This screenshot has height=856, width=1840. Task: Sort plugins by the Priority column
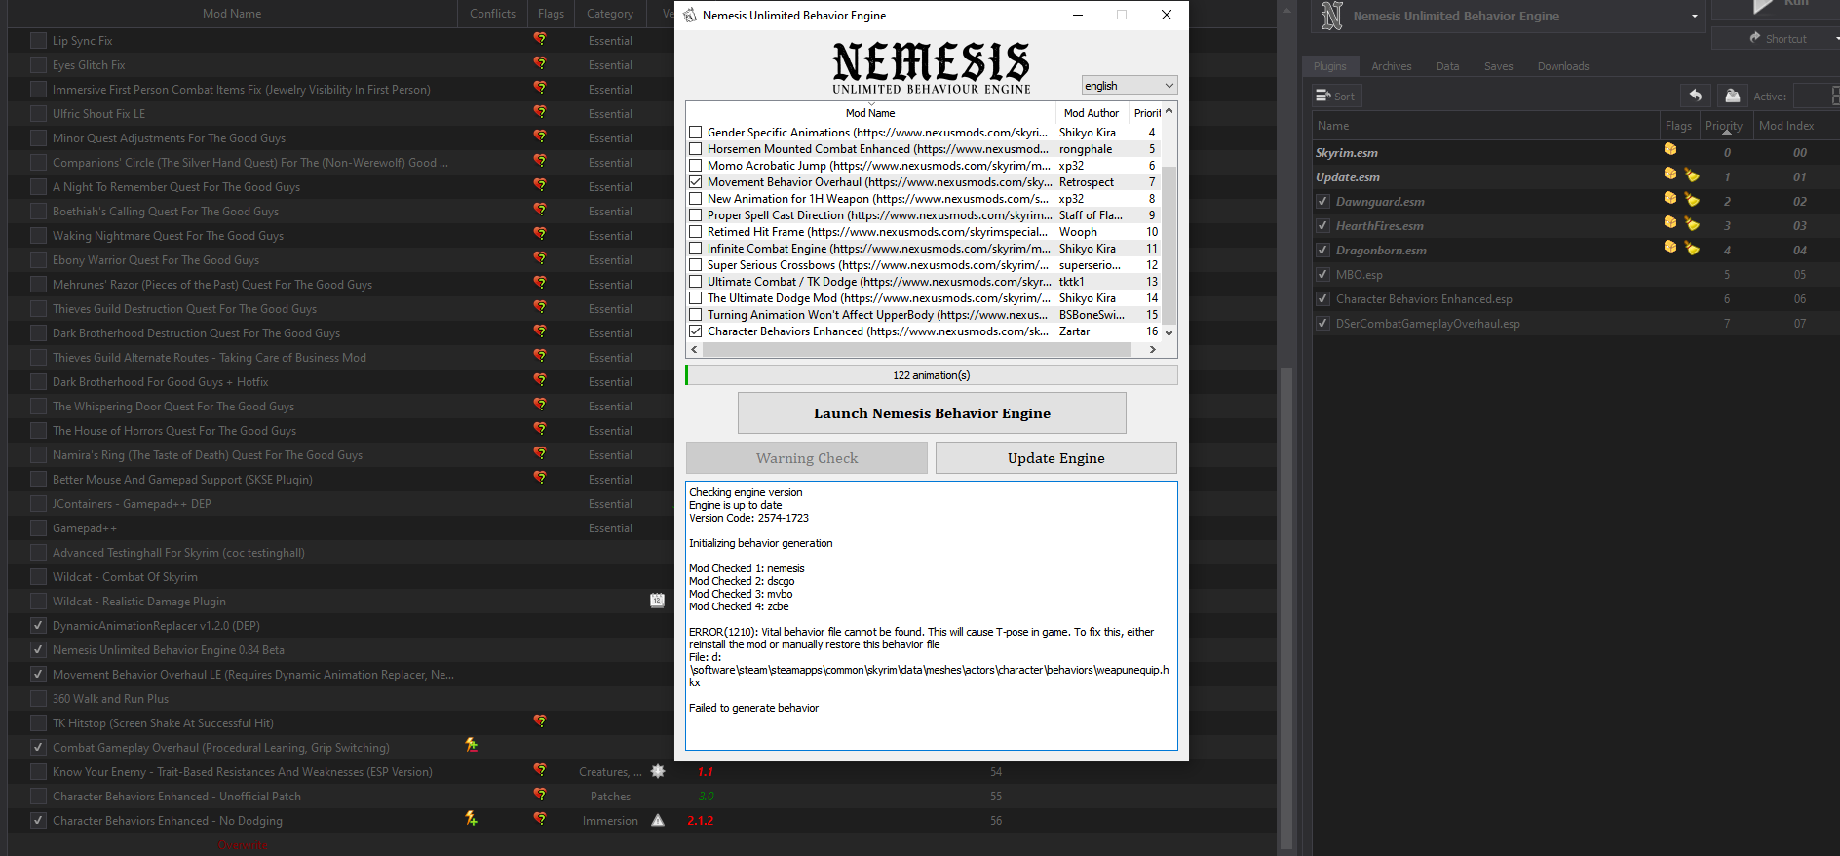(1724, 126)
